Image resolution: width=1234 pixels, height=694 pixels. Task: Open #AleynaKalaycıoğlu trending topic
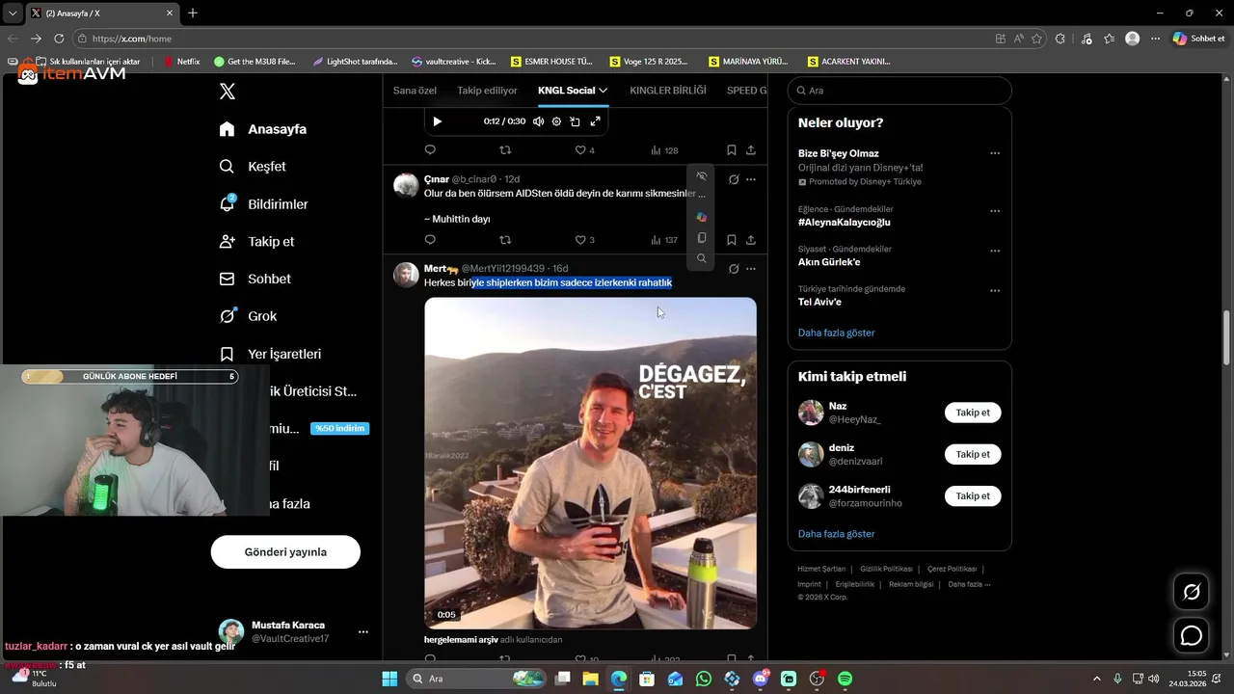click(x=844, y=223)
